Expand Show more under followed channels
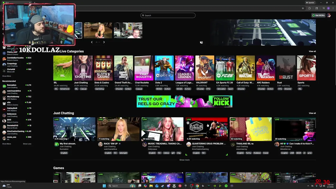The image size is (336, 189). (7, 76)
